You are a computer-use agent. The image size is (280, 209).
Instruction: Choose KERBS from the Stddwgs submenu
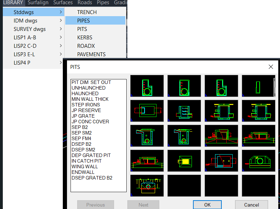click(95, 37)
